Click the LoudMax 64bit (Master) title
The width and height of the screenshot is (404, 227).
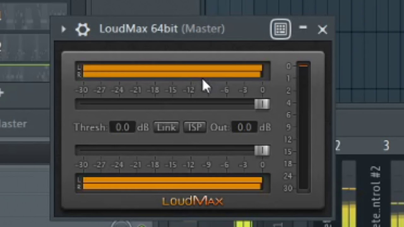(162, 29)
